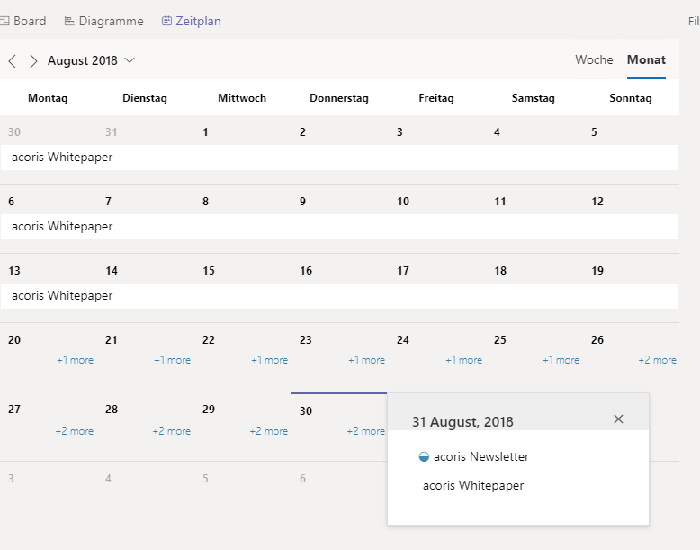
Task: Open acoris Whitepaper bar in first week
Action: pyautogui.click(x=62, y=158)
